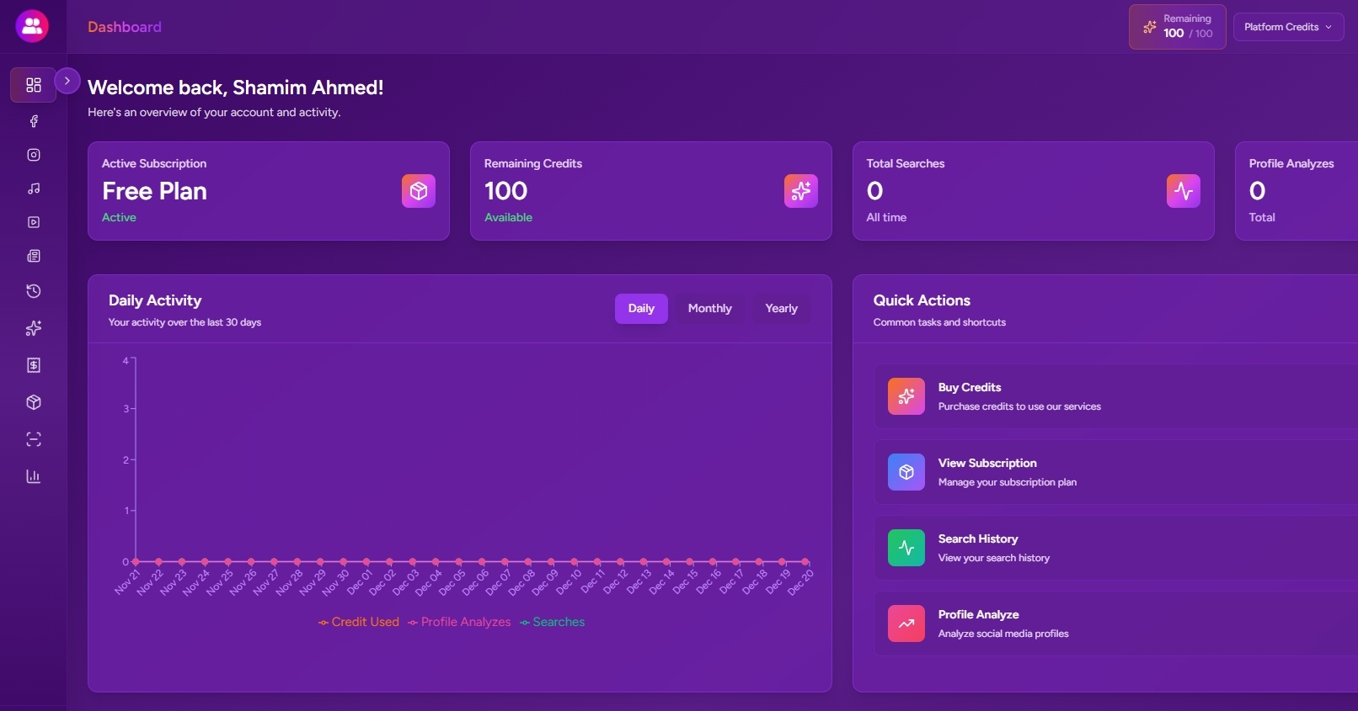Screen dimensions: 1358x711
Task: Select the Daily chart tab
Action: 640,309
